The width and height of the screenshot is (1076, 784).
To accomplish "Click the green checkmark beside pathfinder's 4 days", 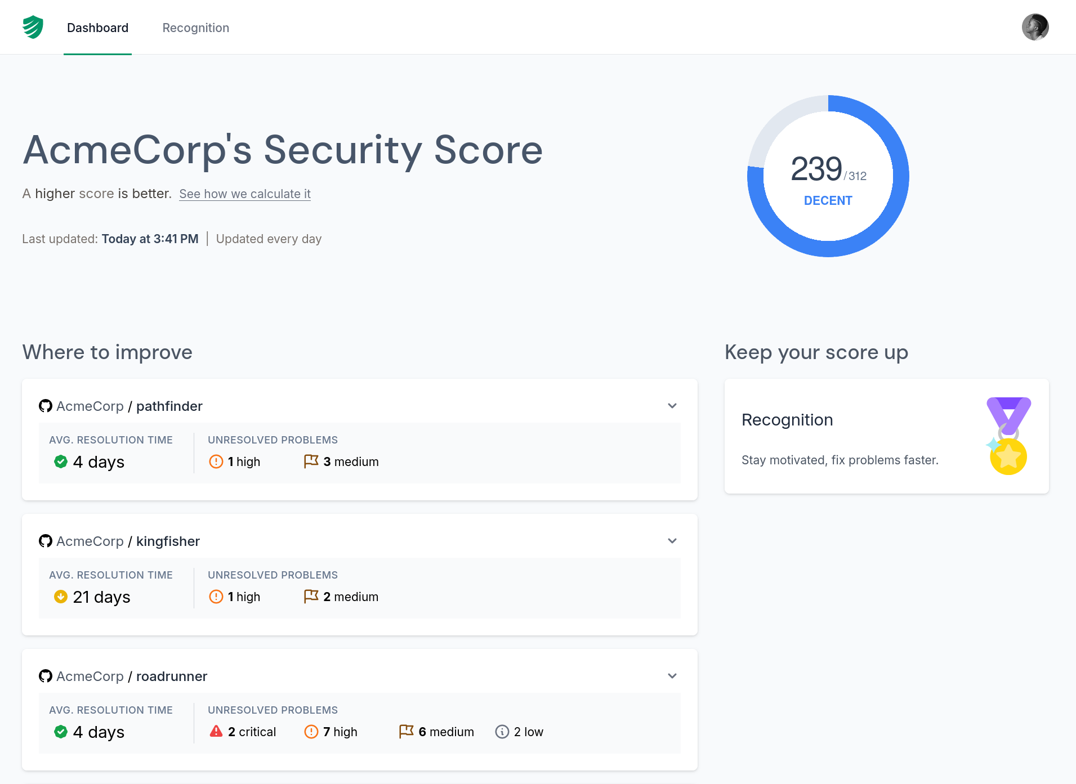I will pyautogui.click(x=61, y=462).
